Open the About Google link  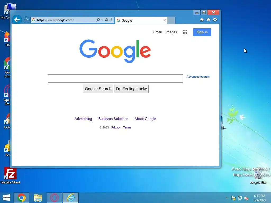pyautogui.click(x=145, y=119)
